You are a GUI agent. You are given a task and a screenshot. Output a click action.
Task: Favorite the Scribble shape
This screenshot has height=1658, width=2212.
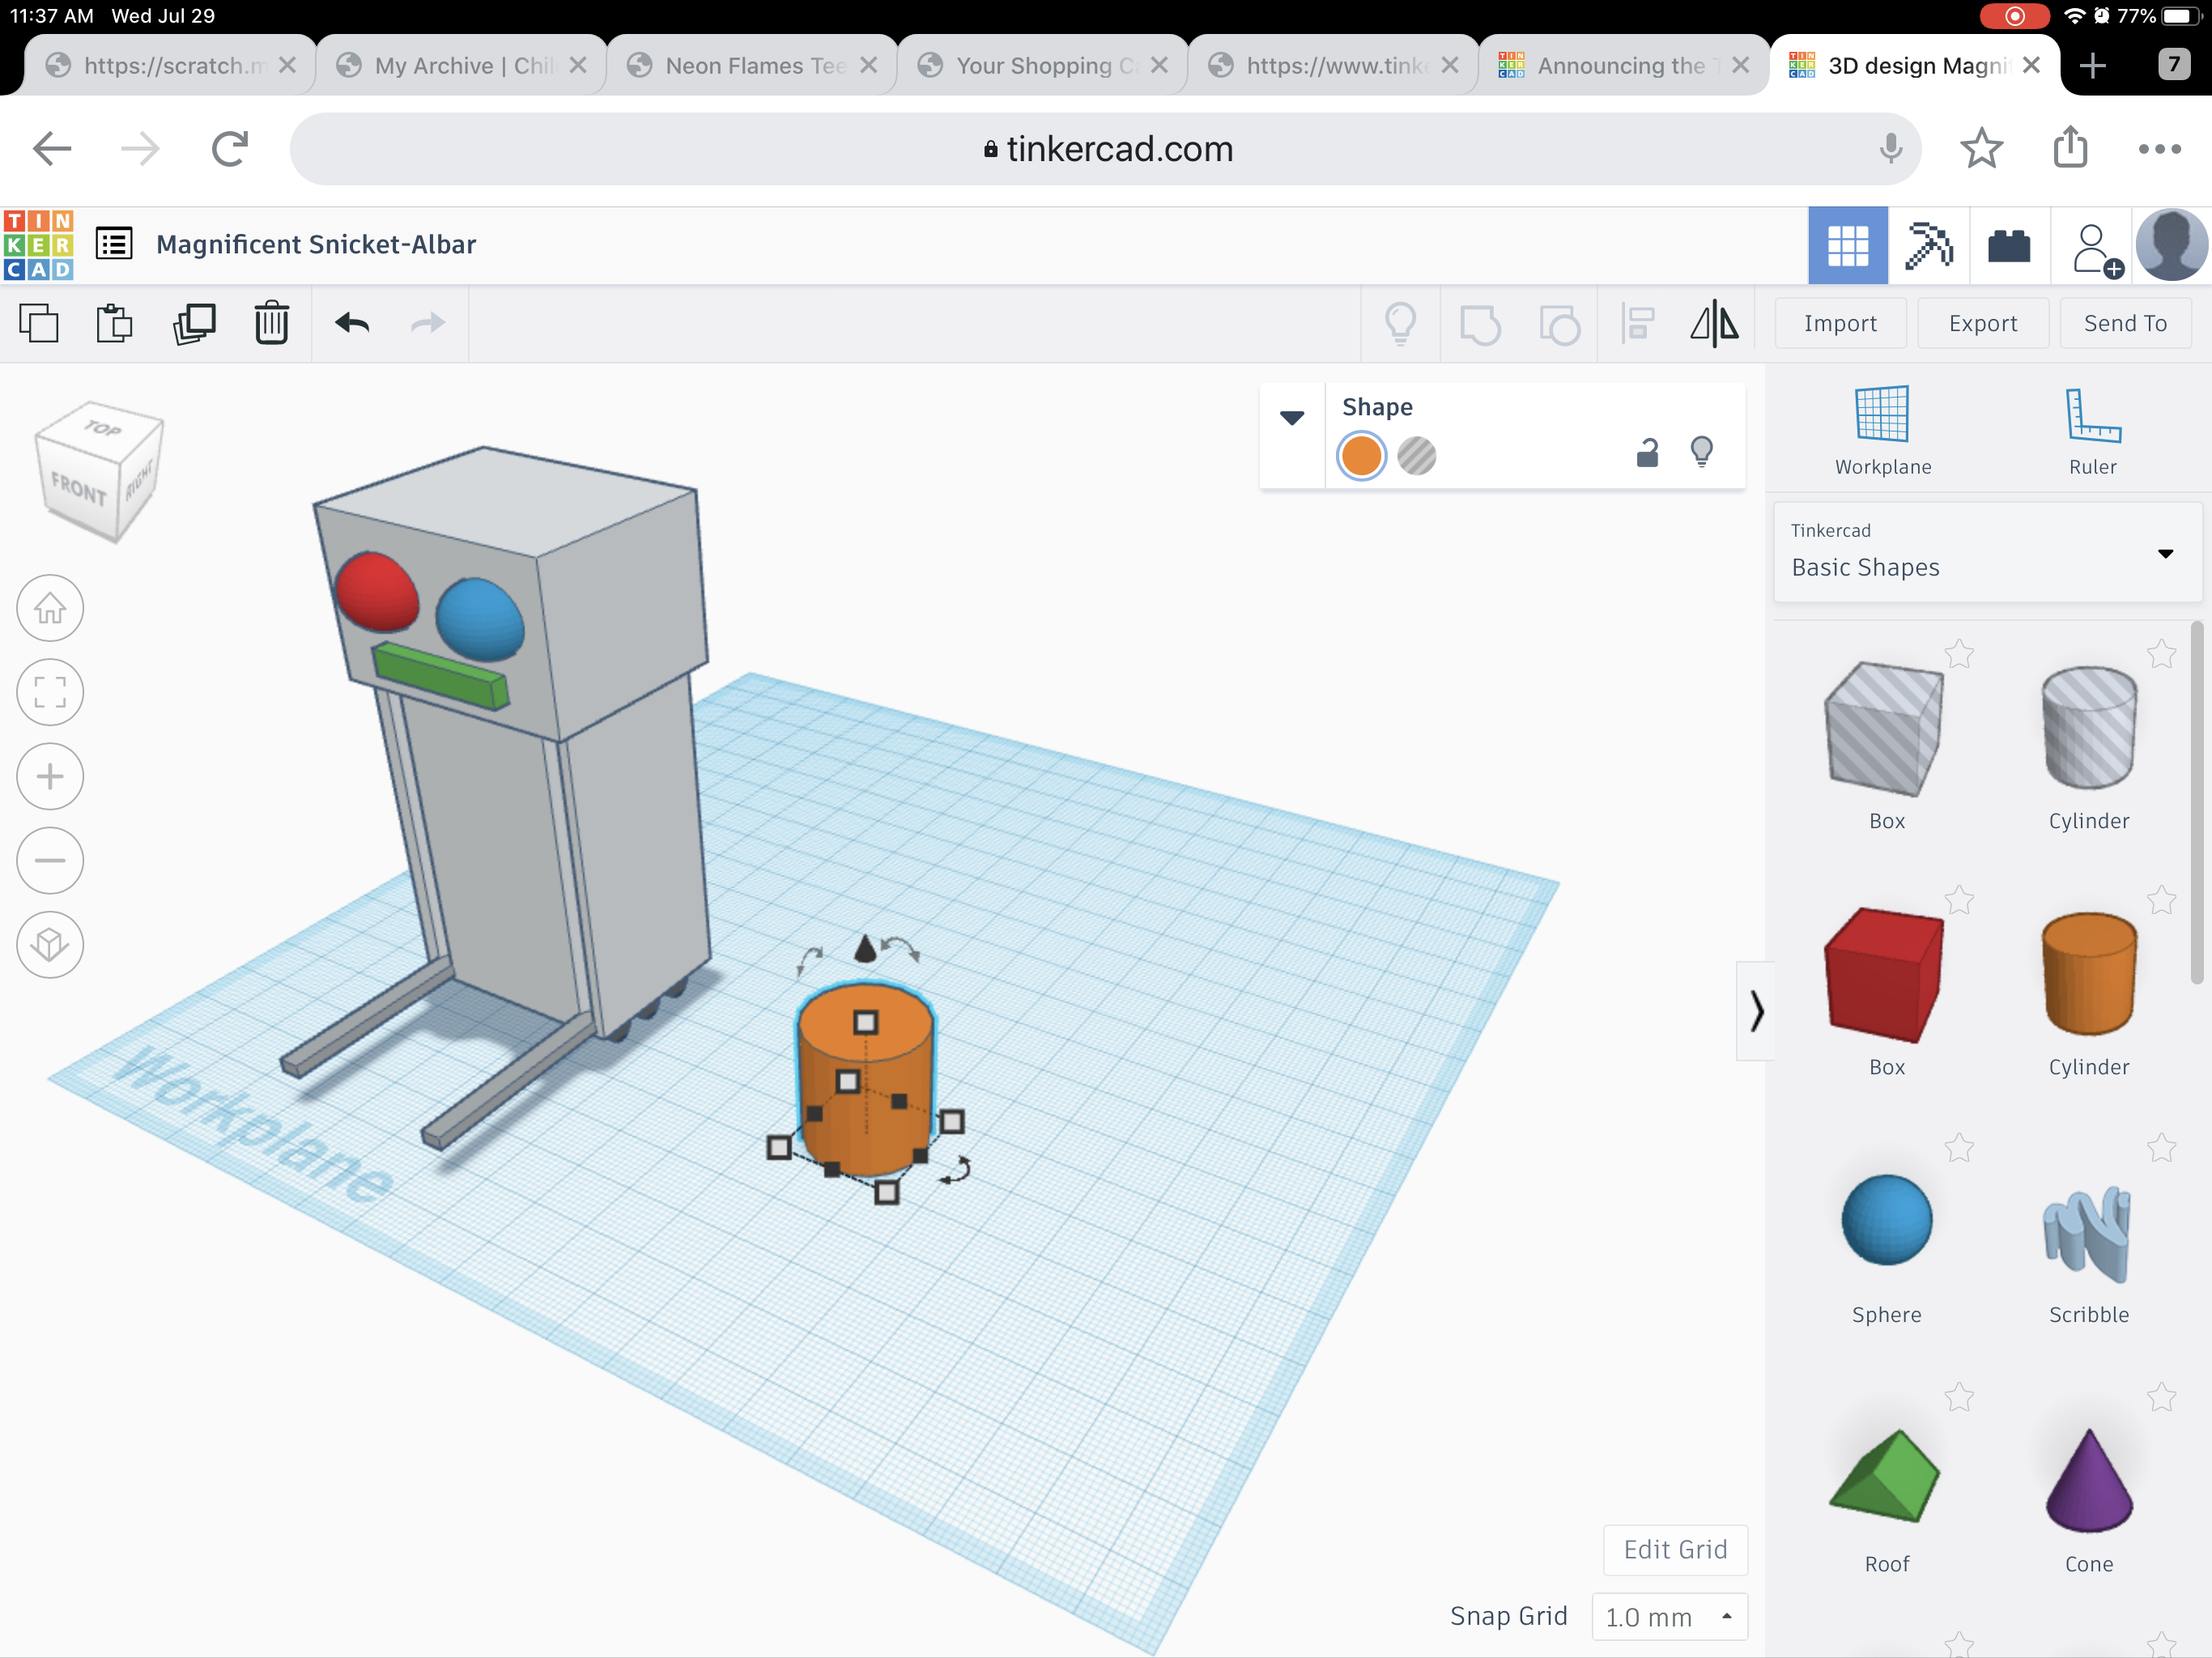[x=2161, y=1148]
